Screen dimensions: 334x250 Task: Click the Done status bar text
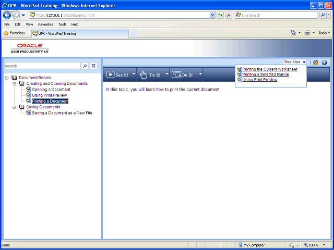(x=6, y=245)
